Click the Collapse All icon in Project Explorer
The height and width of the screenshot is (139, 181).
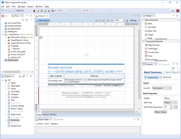[x=23, y=20]
